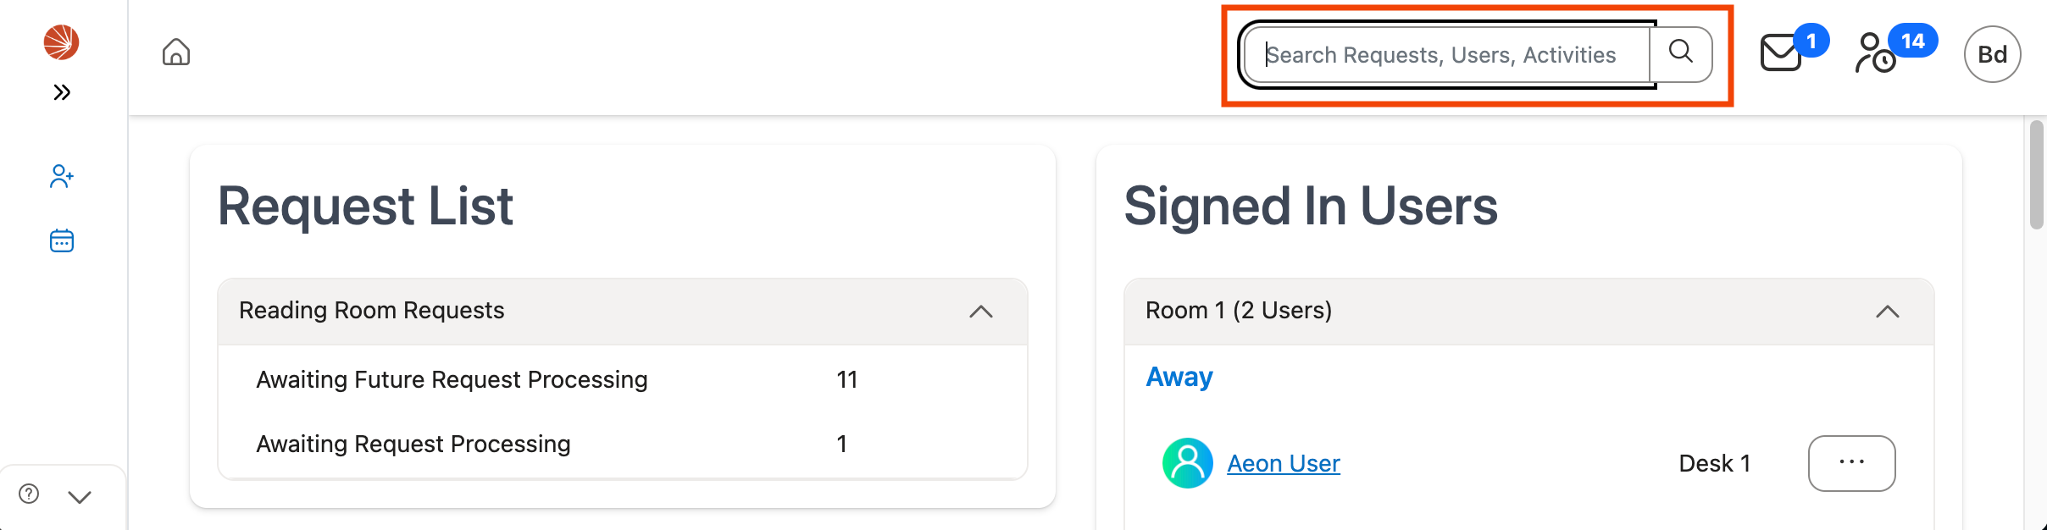2047x530 pixels.
Task: Click the add user sidebar icon
Action: (61, 176)
